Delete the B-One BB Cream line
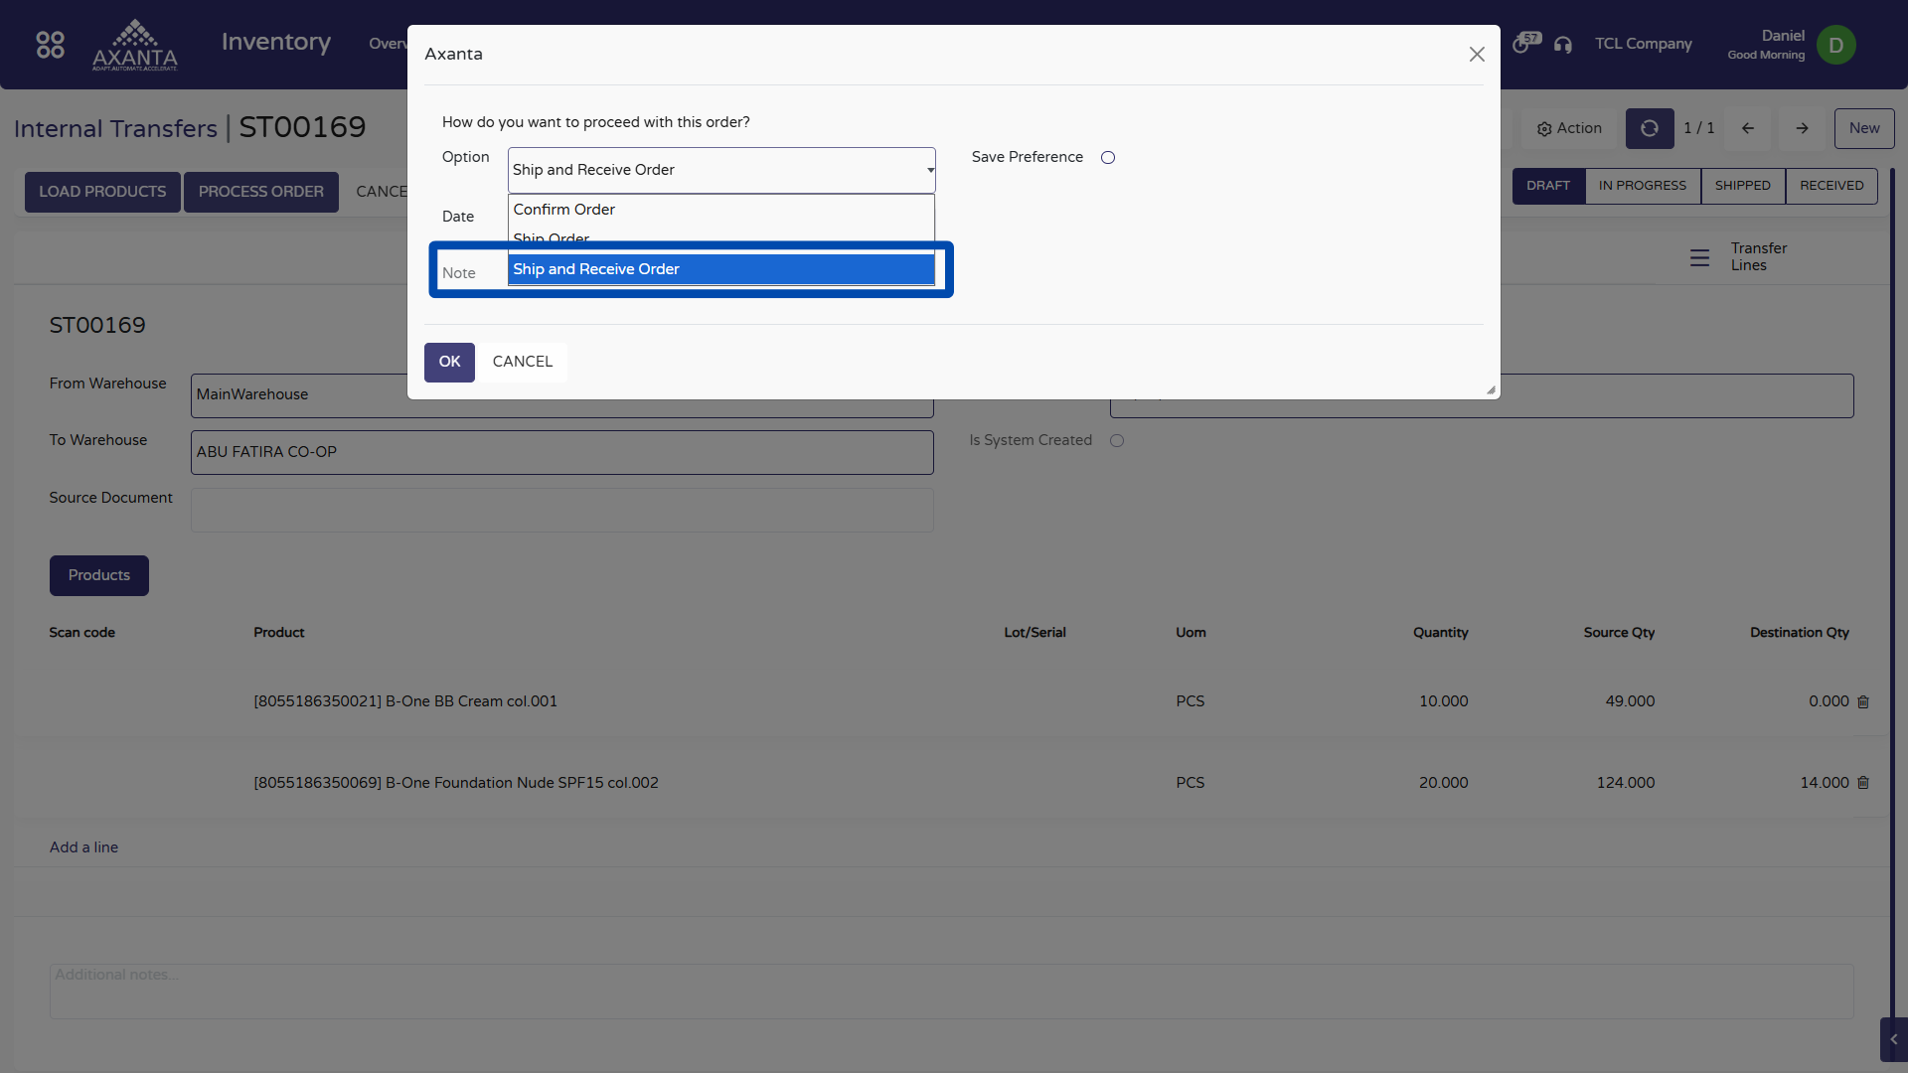 1863,702
